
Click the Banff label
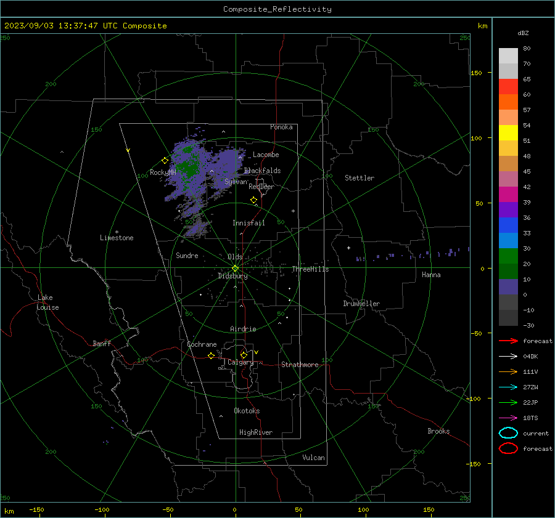click(102, 343)
